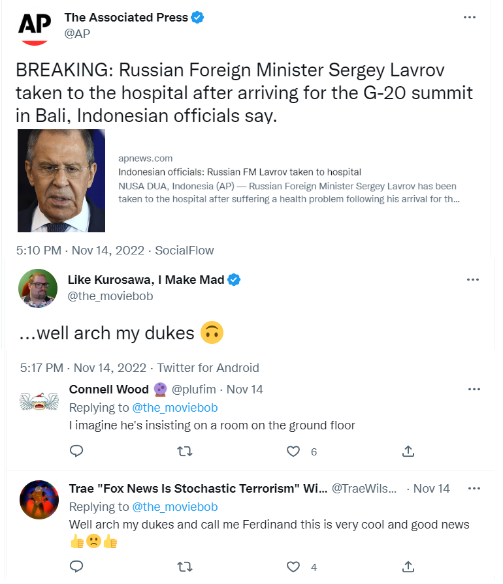This screenshot has height=584, width=503.
Task: Open Lavrov article thumbnail image
Action: click(x=61, y=181)
